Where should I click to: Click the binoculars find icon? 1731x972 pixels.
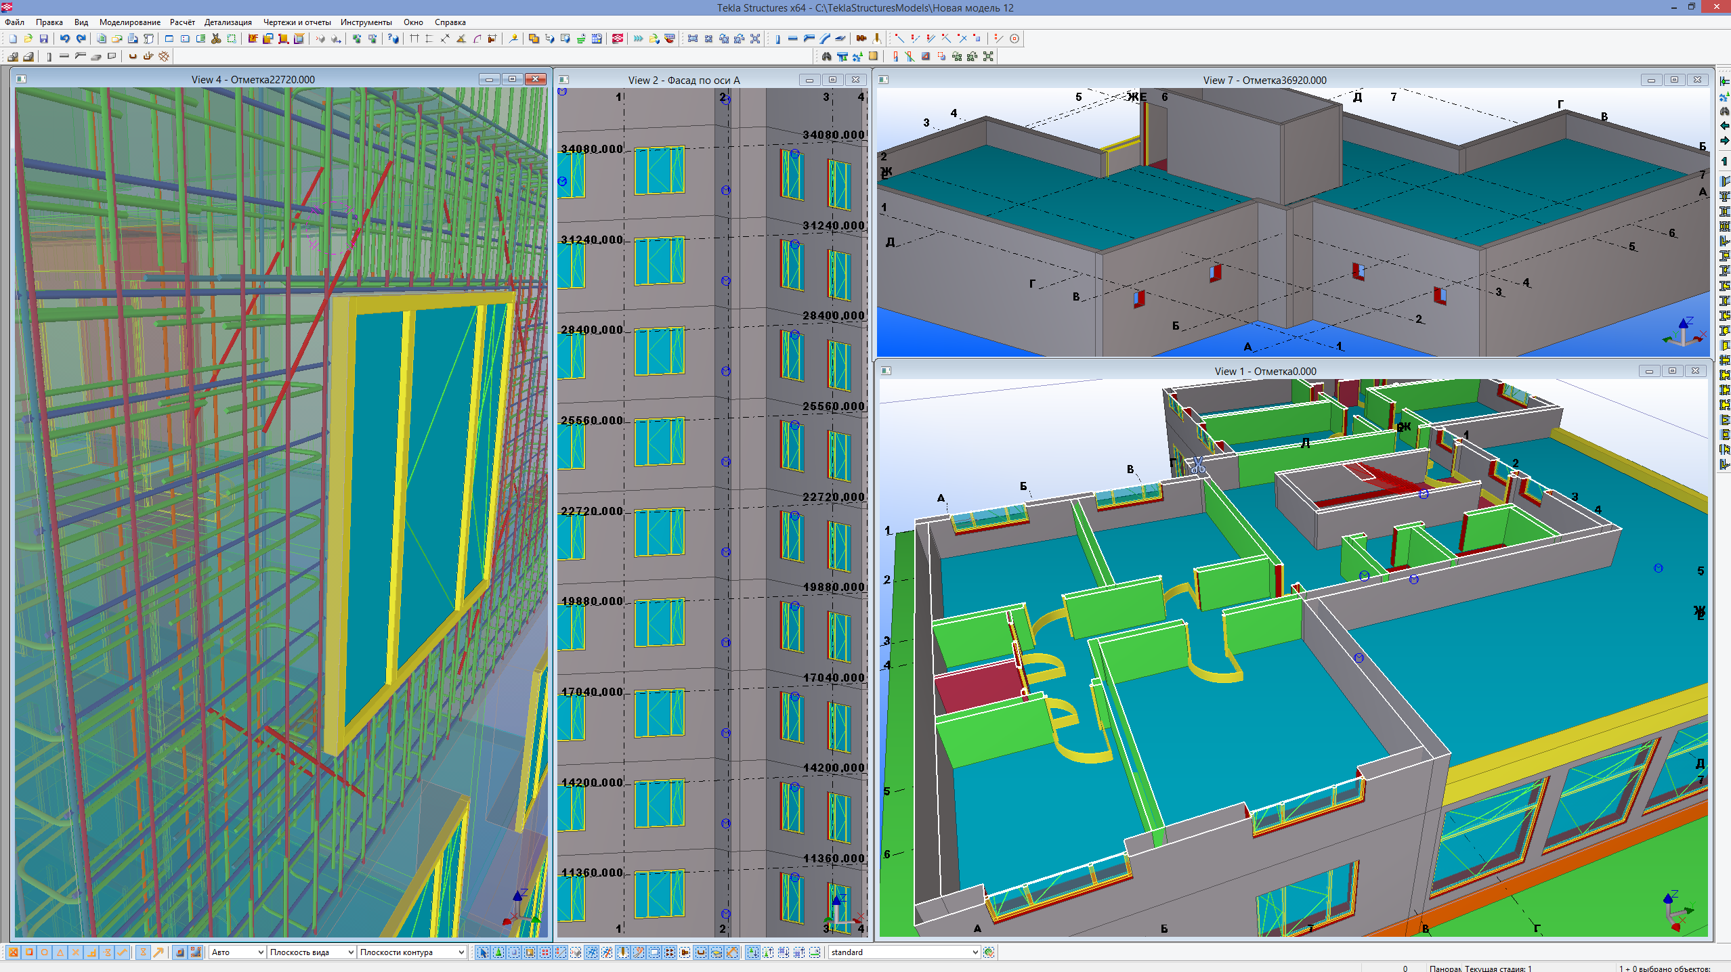click(826, 56)
